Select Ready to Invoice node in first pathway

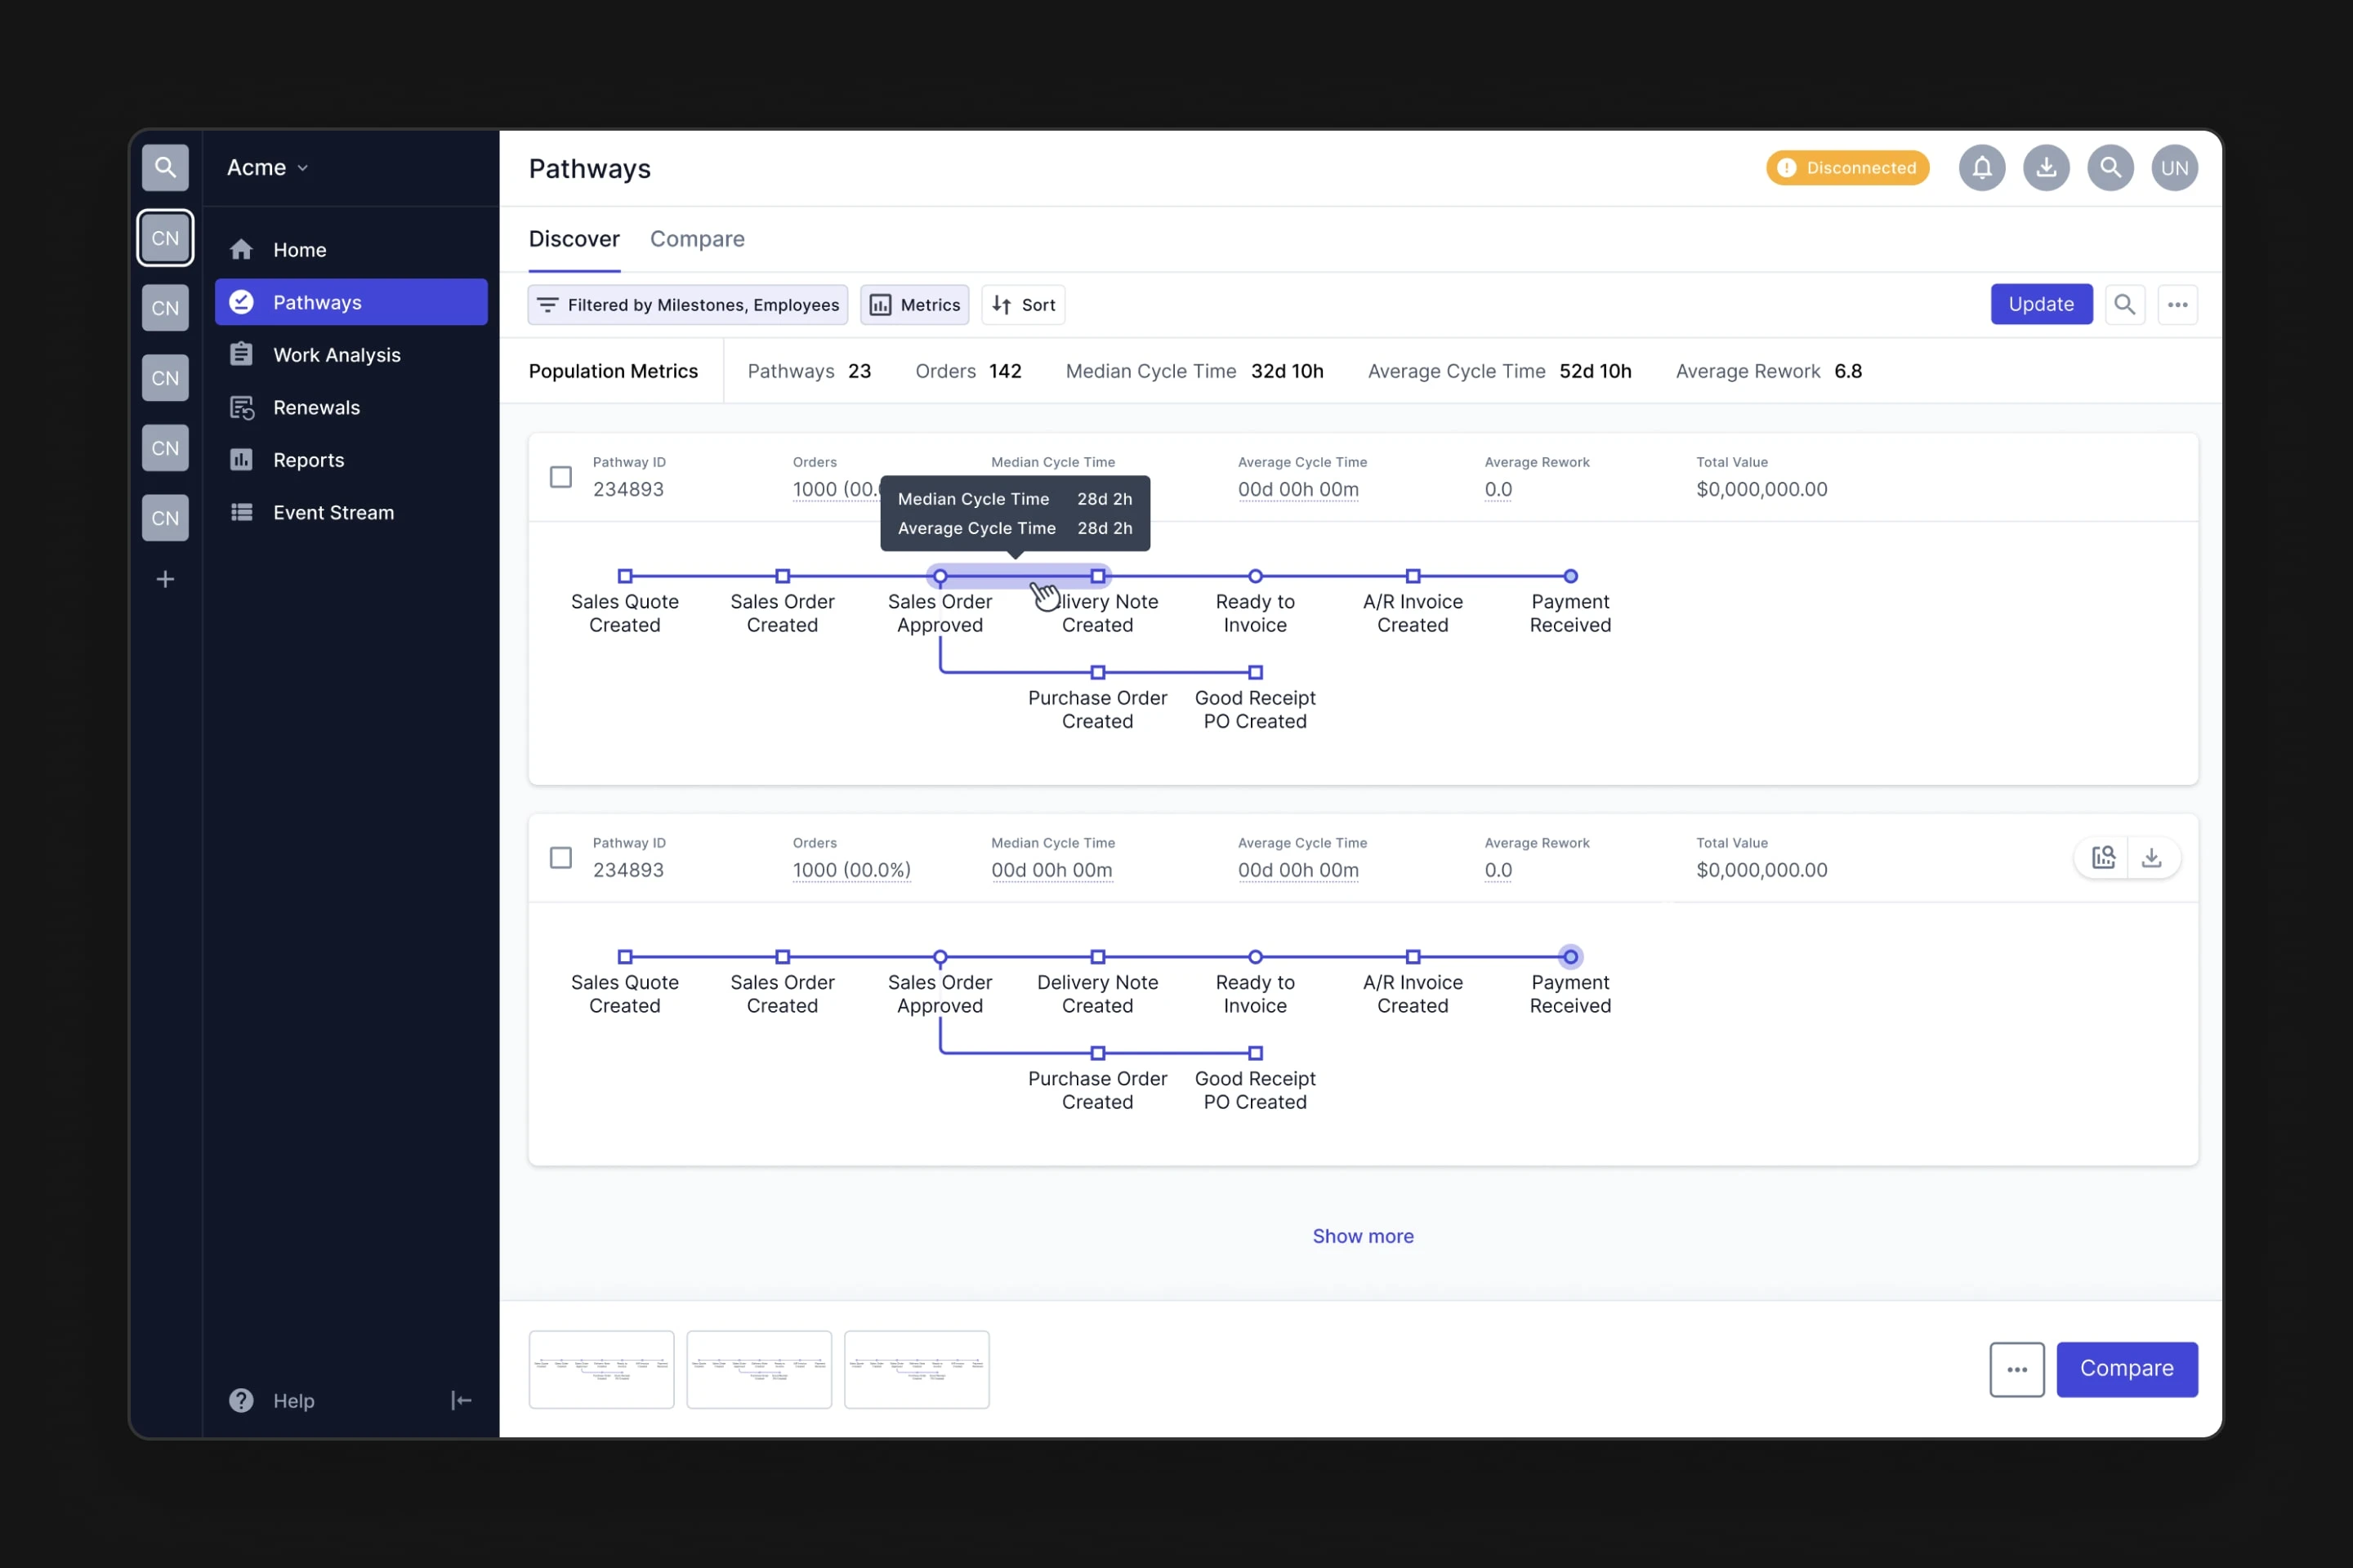coord(1255,576)
